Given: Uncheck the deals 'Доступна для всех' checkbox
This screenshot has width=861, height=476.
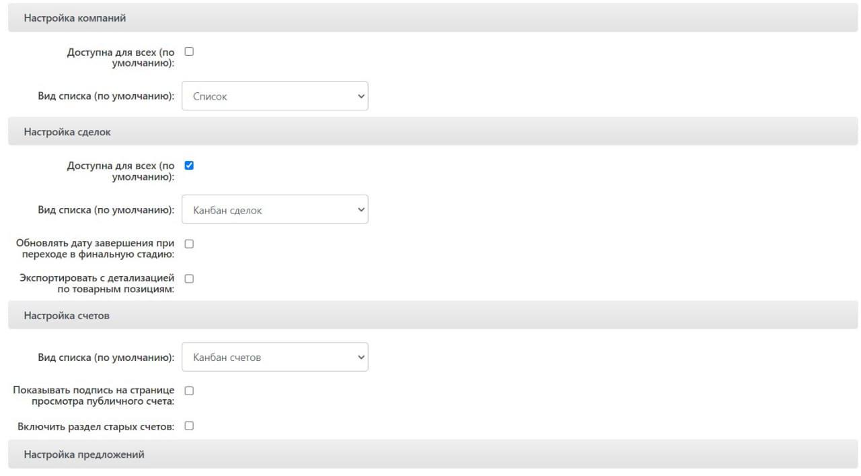Looking at the screenshot, I should [x=189, y=165].
